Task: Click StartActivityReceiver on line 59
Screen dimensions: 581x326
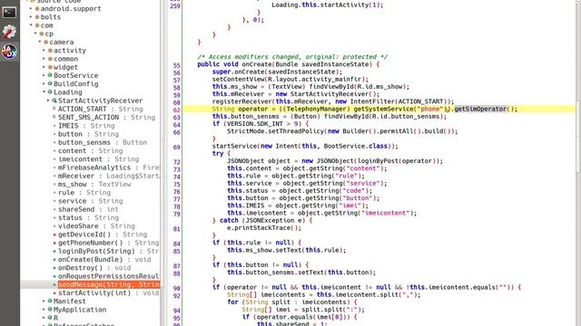Action: click(330, 94)
